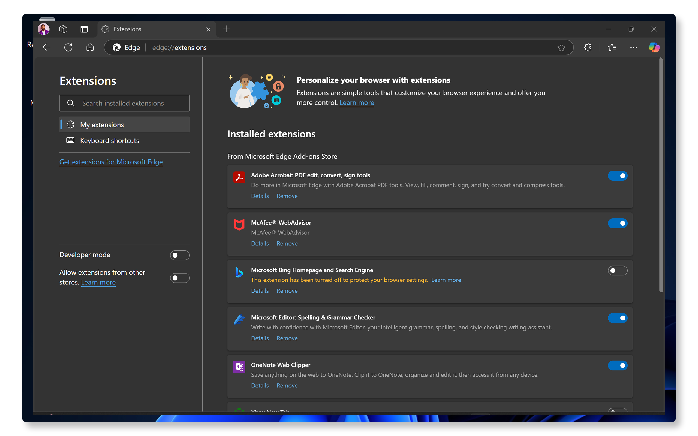The width and height of the screenshot is (698, 436).
Task: Click the OneNote Web Clipper icon
Action: (239, 367)
